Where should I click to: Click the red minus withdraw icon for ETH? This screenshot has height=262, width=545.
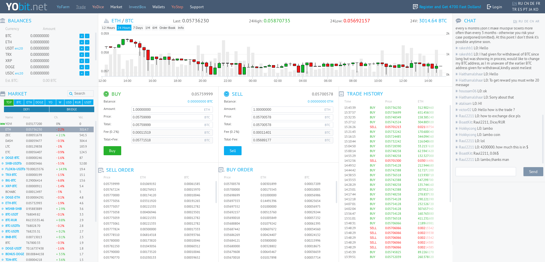tap(87, 42)
